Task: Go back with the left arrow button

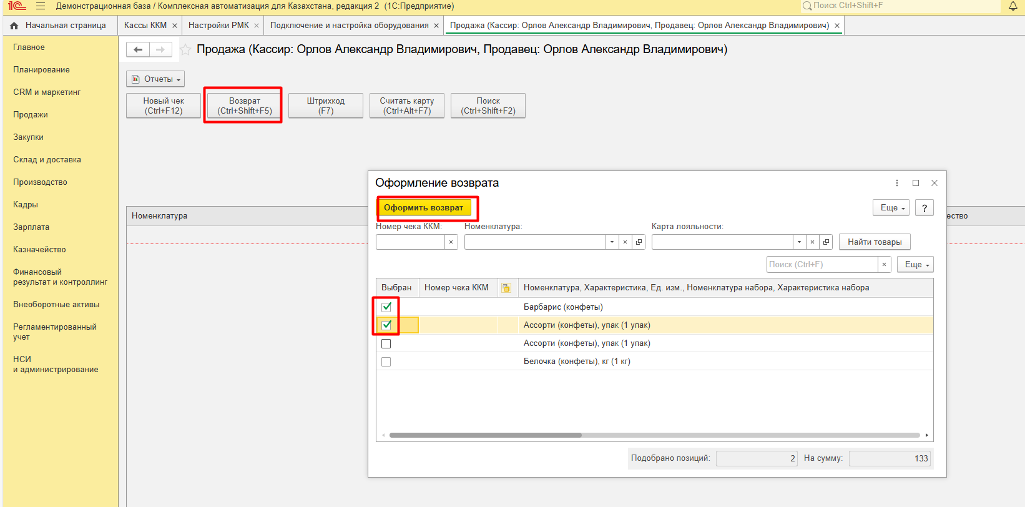Action: coord(138,49)
